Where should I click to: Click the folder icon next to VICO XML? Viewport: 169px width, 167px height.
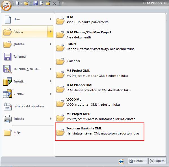coord(60,103)
